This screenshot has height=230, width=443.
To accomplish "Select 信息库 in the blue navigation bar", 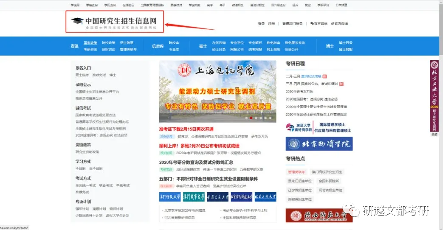I will (158, 46).
